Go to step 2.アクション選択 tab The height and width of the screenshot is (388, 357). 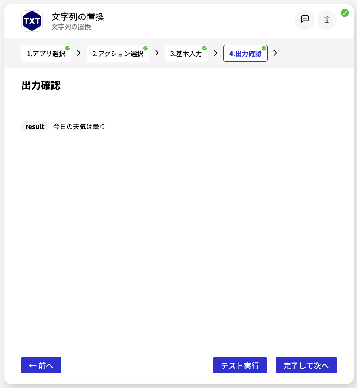click(118, 54)
